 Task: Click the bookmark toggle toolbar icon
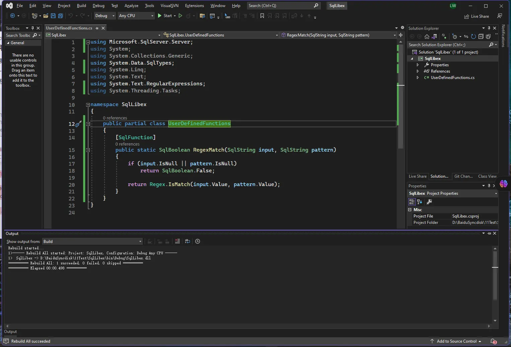click(x=262, y=16)
